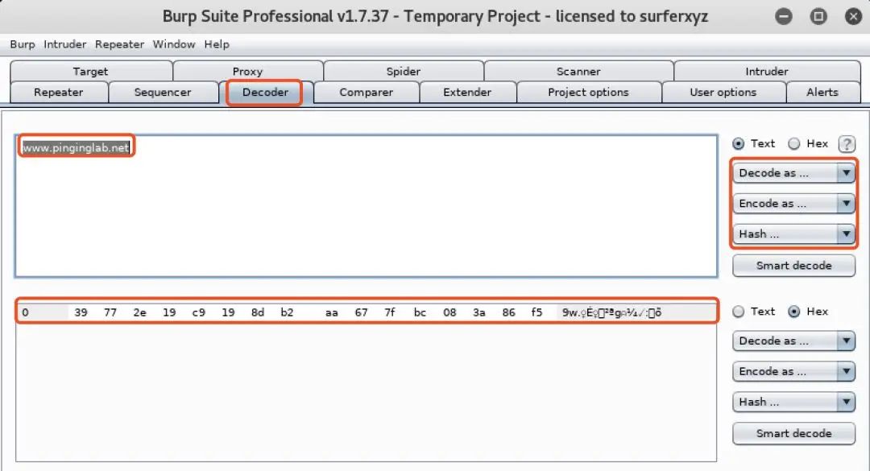This screenshot has height=471, width=870.
Task: Expand lower panel 'Decode as ...' dropdown
Action: click(793, 341)
